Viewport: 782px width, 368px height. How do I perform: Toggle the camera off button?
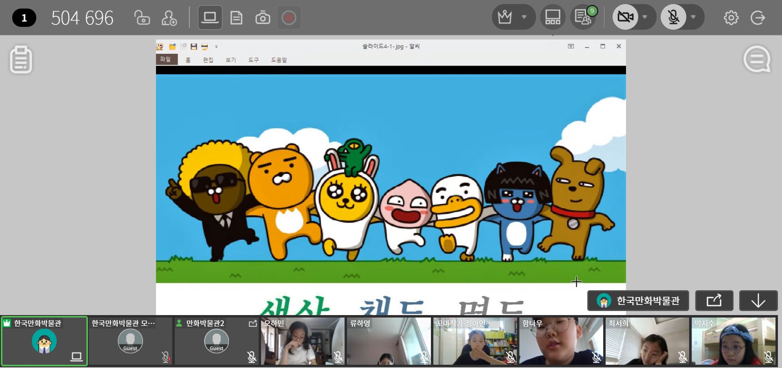626,17
